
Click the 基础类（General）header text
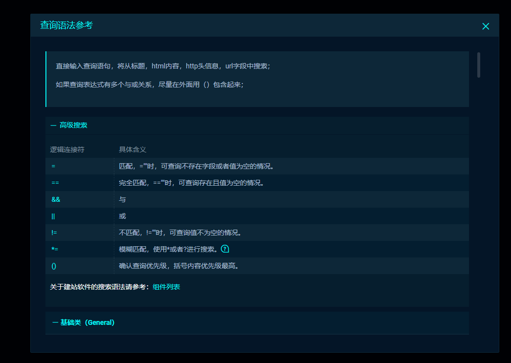pos(87,322)
